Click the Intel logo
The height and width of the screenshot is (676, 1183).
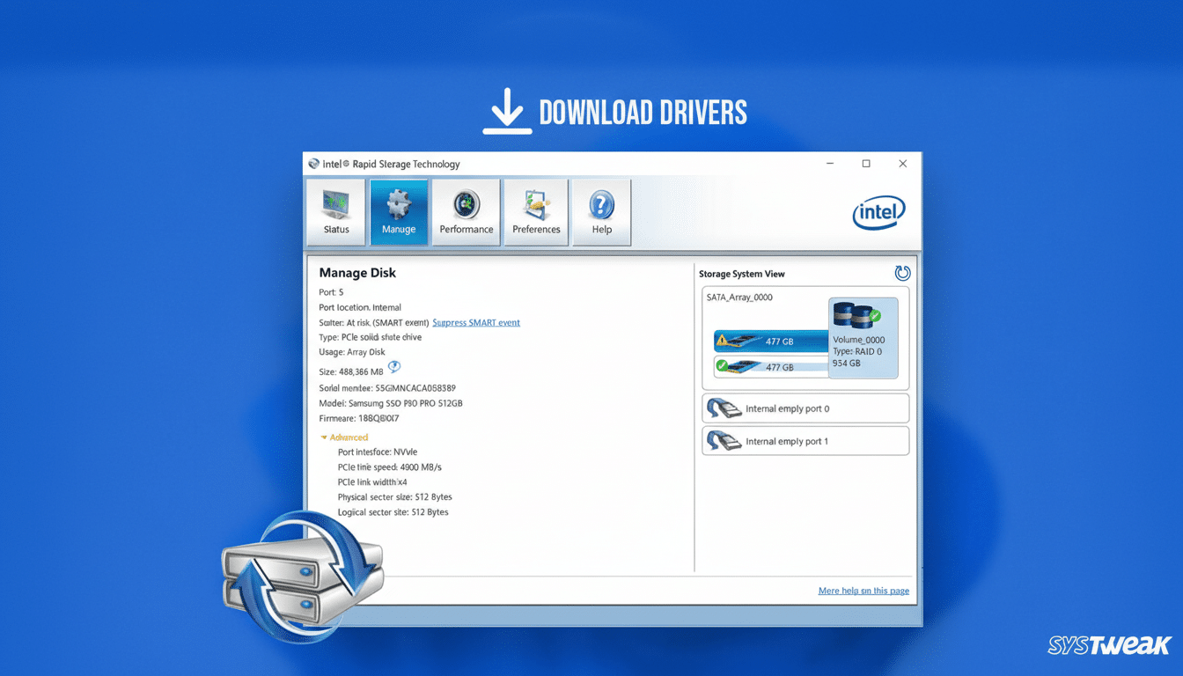[878, 213]
